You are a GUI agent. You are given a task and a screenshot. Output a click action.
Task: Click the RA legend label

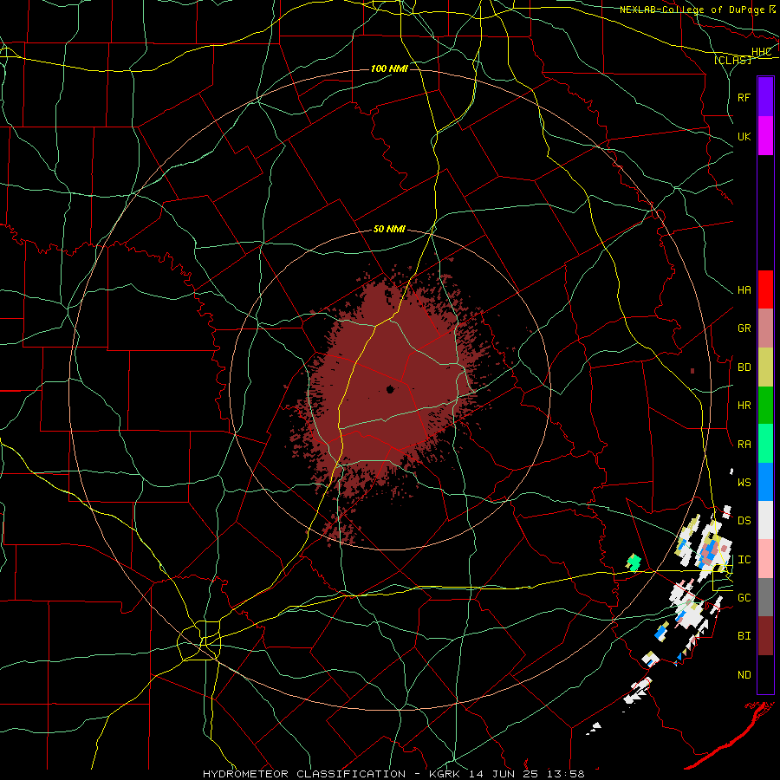pos(744,445)
